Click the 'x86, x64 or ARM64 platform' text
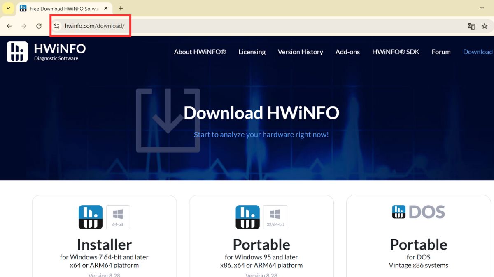494x277 pixels. 261,266
